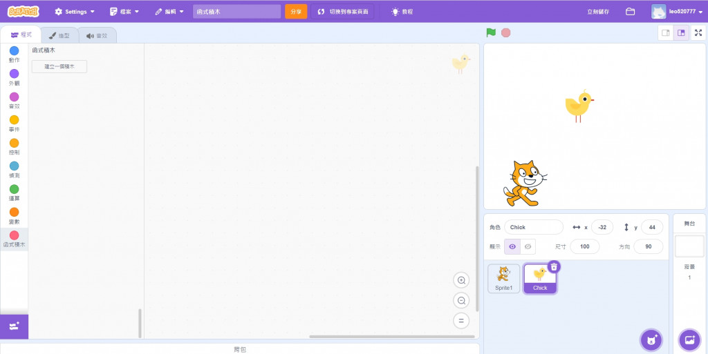
Task: Click the choose a sprite button
Action: [651, 340]
